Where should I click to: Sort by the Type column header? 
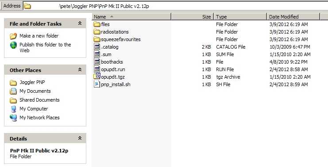click(240, 17)
